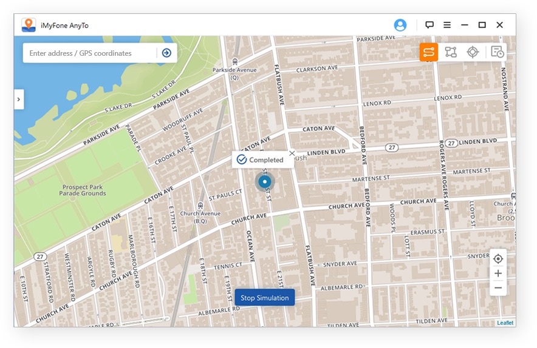This screenshot has width=537, height=348.
Task: Click Stop Simulation button
Action: point(264,298)
